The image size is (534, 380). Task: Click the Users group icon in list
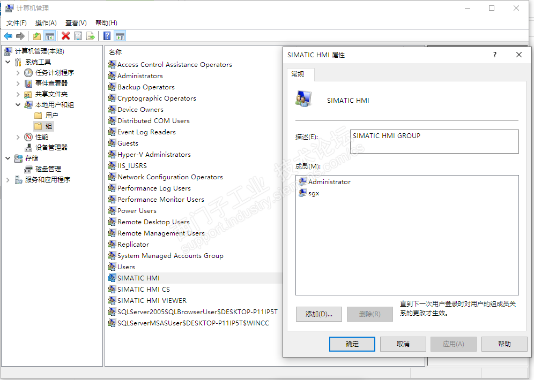[x=112, y=267]
